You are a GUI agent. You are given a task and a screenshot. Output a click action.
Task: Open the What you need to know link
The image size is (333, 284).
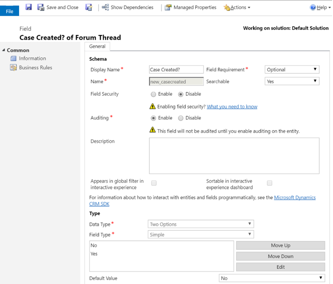tap(232, 106)
